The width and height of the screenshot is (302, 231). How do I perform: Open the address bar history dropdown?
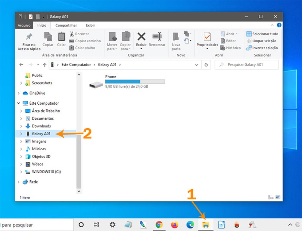tap(197, 65)
